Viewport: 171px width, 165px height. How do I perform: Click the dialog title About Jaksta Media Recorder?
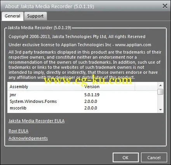(x=49, y=6)
